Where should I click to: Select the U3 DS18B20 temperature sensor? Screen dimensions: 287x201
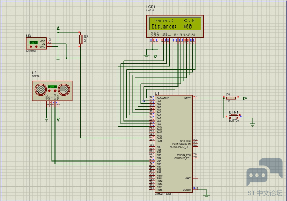pos(36,44)
